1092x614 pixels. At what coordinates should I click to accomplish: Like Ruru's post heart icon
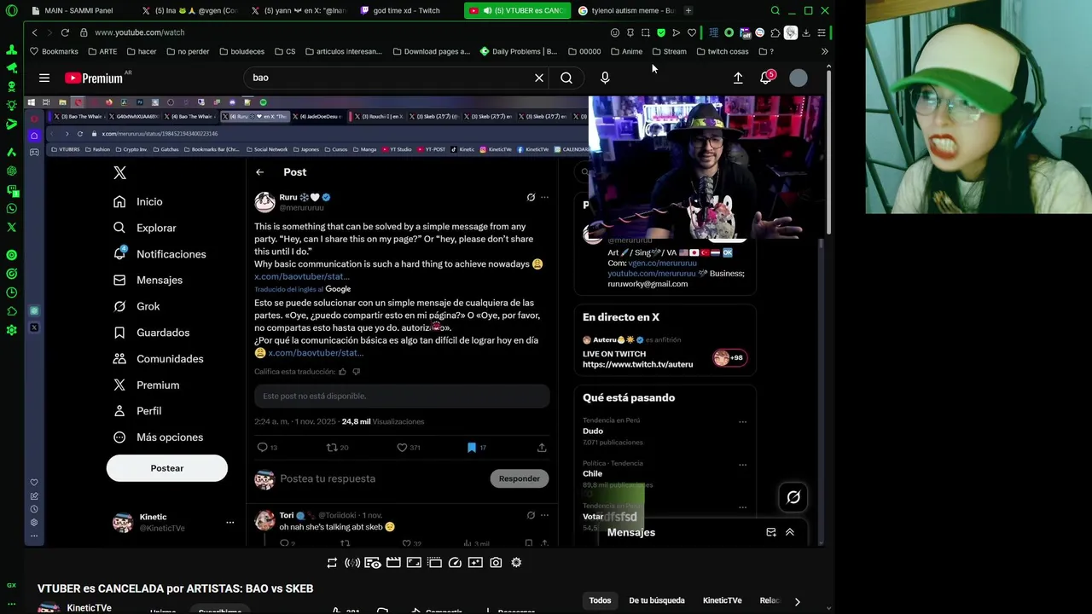(x=403, y=447)
